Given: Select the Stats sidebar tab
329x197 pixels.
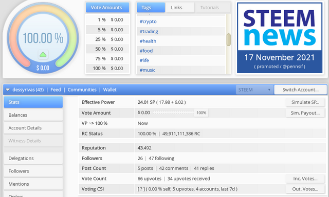Looking at the screenshot, I should point(33,102).
